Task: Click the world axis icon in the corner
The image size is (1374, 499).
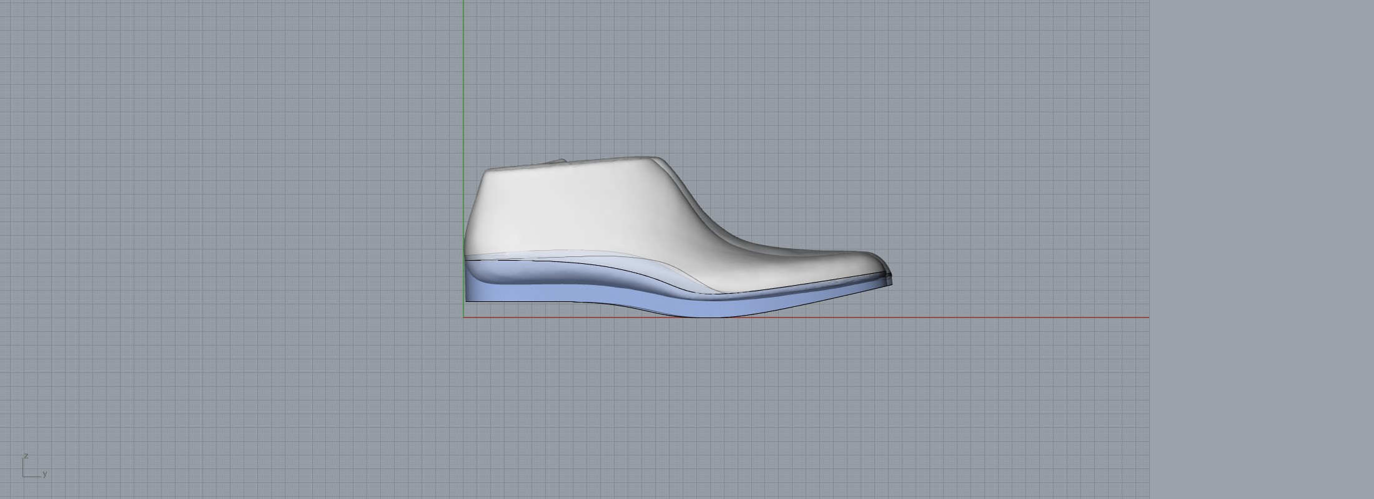Action: (31, 468)
